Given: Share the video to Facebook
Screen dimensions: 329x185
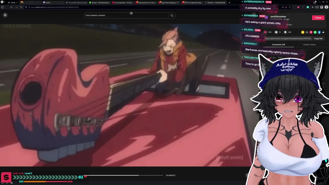Looking at the screenshot, I should [319, 32].
